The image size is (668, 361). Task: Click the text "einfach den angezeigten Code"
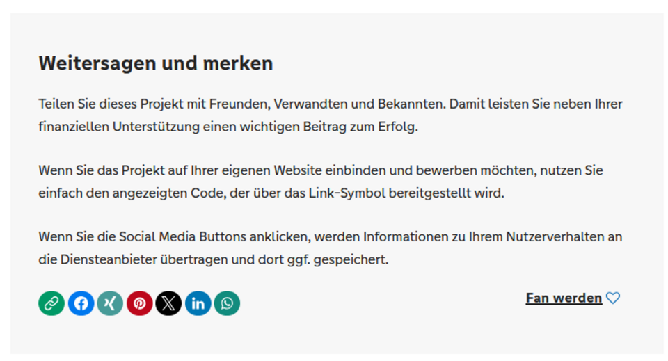(x=132, y=193)
